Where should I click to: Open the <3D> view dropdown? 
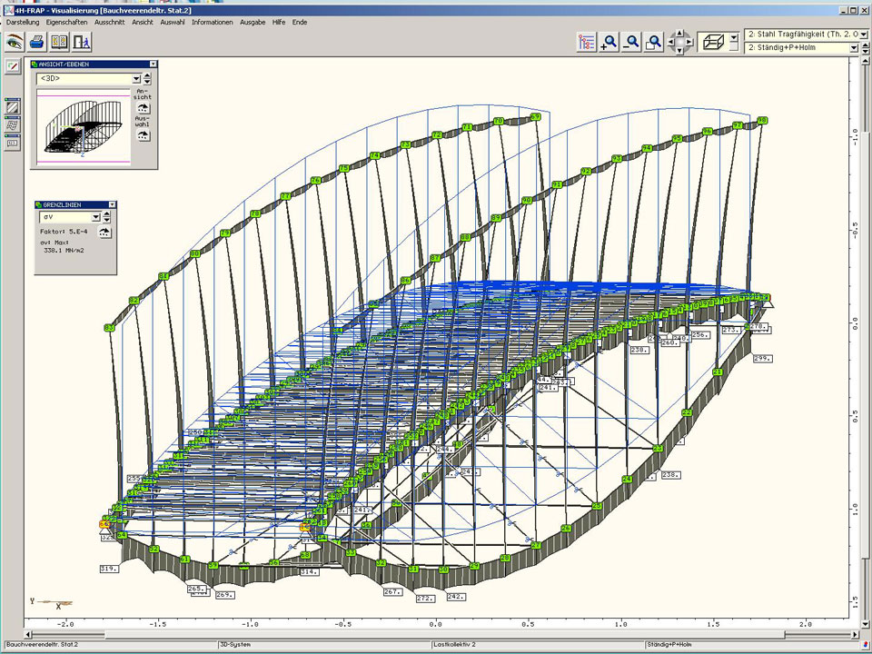(x=136, y=79)
